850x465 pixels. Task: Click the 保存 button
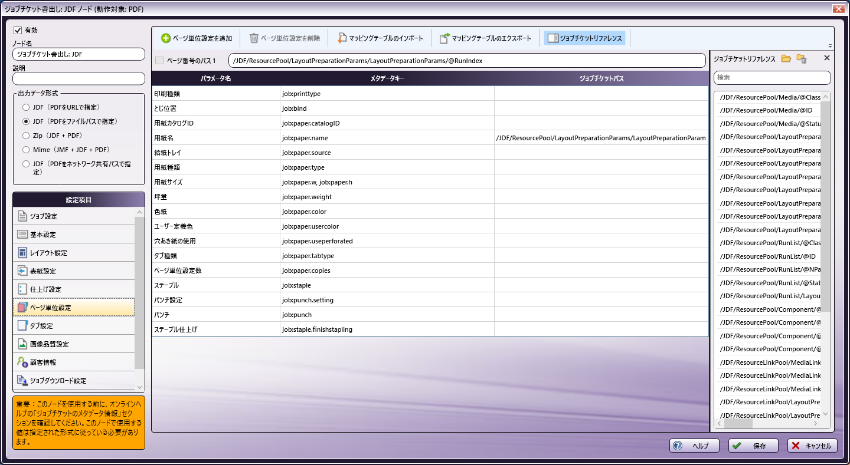(753, 446)
